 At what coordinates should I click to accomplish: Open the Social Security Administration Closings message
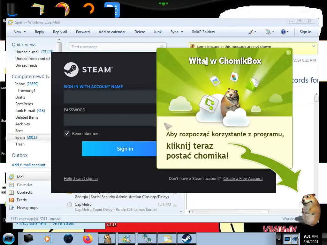(122, 197)
